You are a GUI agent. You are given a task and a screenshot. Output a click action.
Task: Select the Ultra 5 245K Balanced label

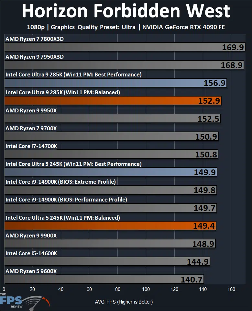(63, 218)
